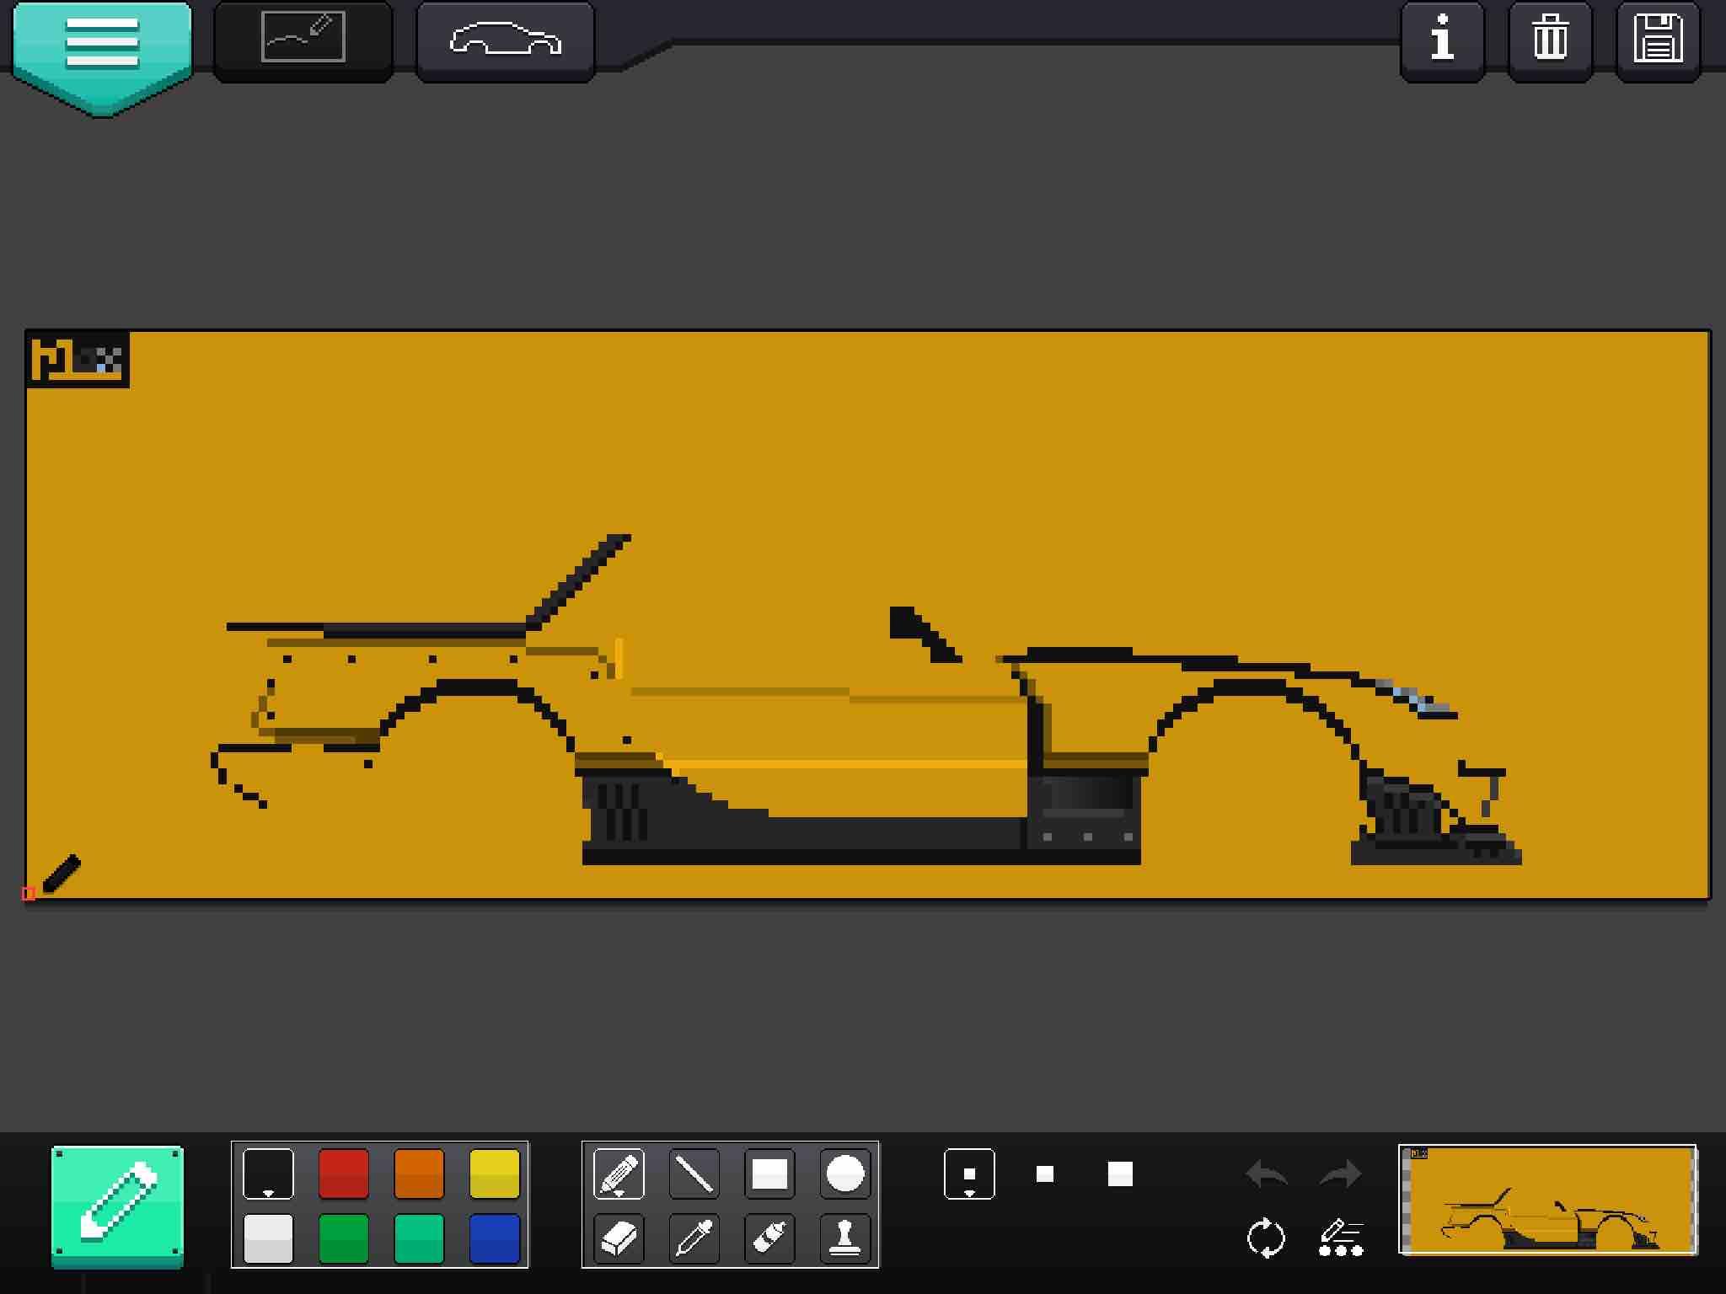Pick the red color swatch
This screenshot has width=1726, height=1294.
pos(343,1173)
